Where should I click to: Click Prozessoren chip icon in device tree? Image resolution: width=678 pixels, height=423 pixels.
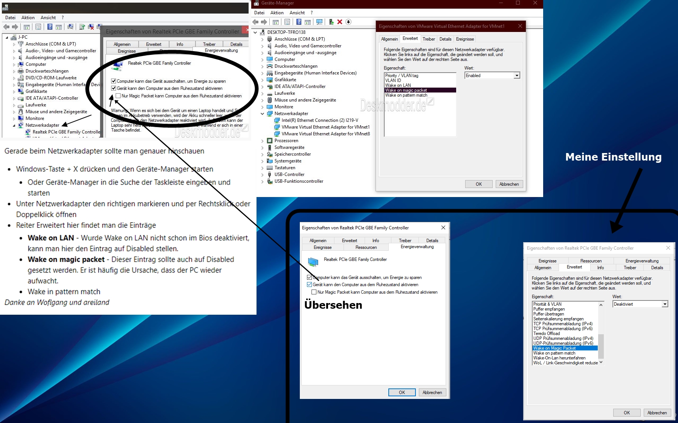270,141
